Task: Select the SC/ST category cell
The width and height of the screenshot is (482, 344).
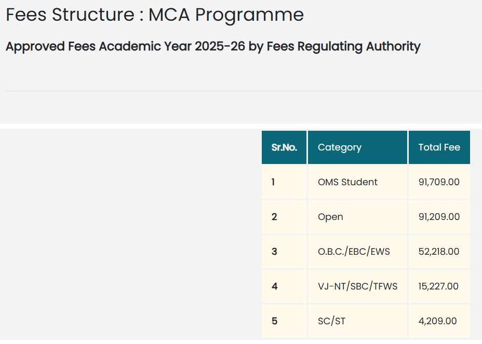Action: pyautogui.click(x=357, y=321)
